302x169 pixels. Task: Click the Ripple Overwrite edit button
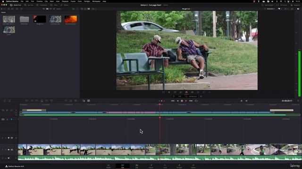(x=37, y=100)
